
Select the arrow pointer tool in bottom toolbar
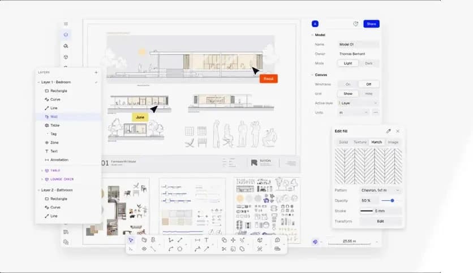tap(131, 240)
